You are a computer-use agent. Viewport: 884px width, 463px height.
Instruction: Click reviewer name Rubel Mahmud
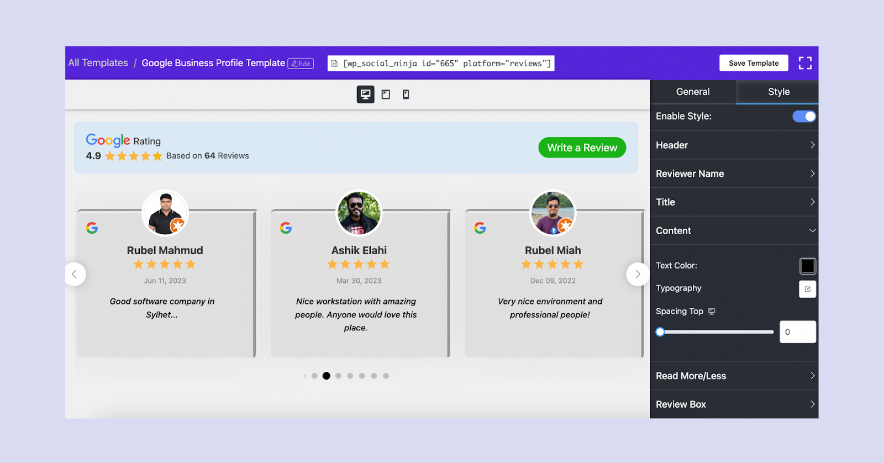[165, 250]
